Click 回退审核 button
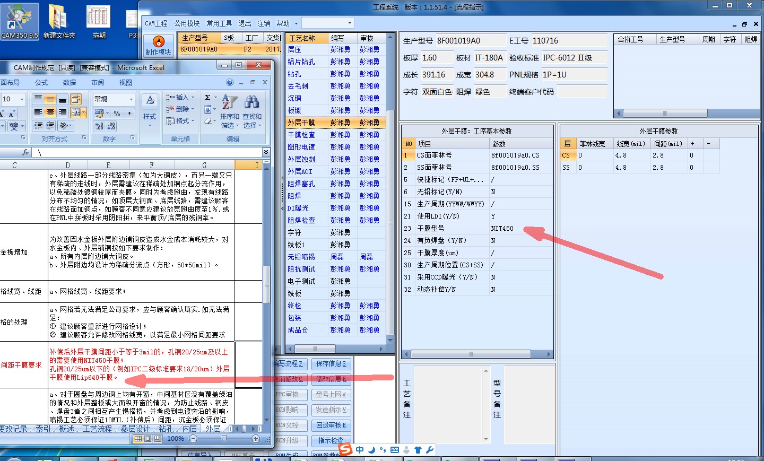Image resolution: width=764 pixels, height=461 pixels. [331, 425]
